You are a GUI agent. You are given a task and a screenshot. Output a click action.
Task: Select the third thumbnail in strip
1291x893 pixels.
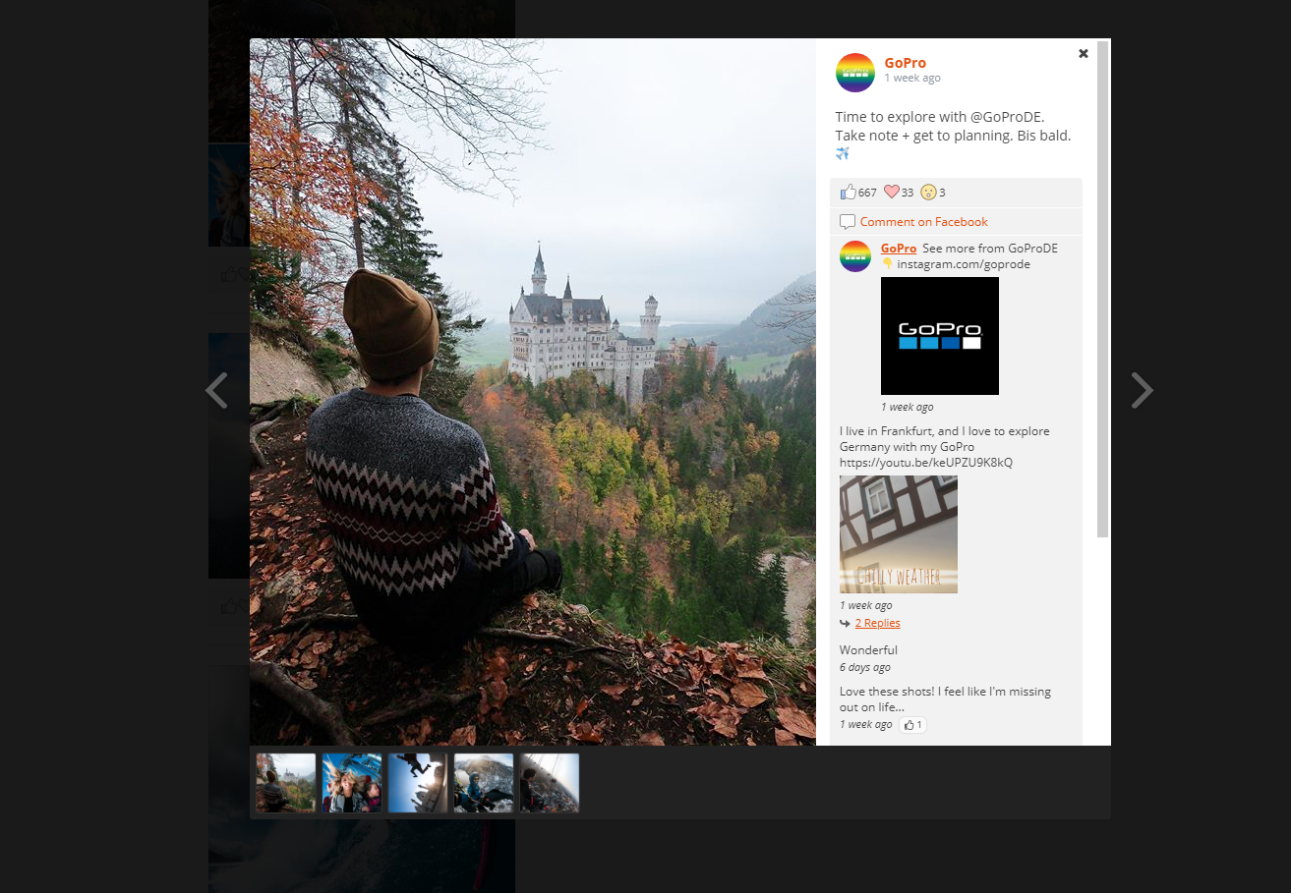[418, 783]
